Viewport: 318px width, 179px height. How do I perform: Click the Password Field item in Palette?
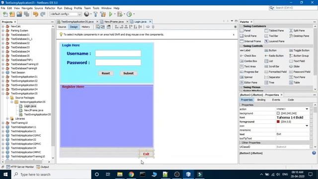point(300,72)
